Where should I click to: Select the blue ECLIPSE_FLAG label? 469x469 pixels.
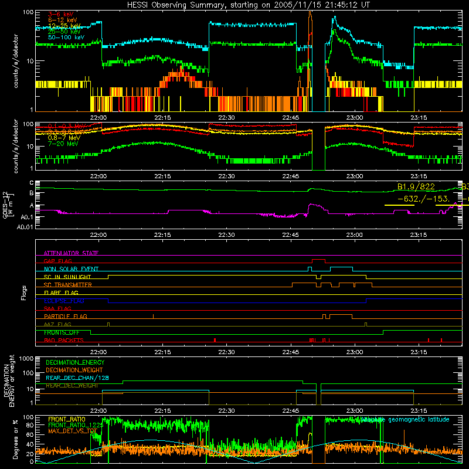[64, 301]
